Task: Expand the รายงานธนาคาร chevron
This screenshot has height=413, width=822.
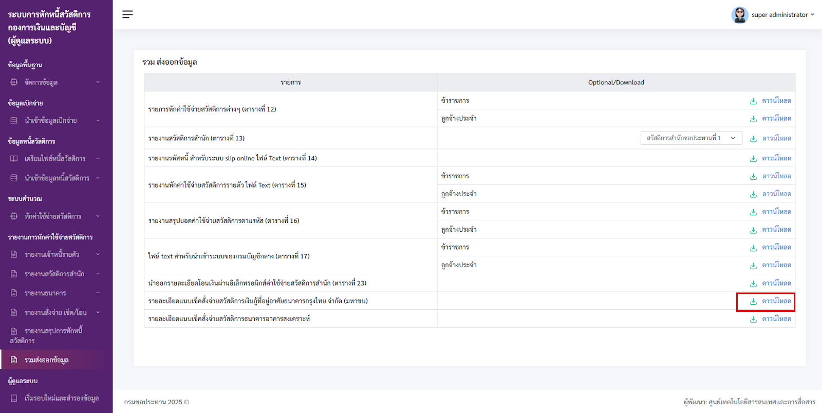Action: (98, 293)
